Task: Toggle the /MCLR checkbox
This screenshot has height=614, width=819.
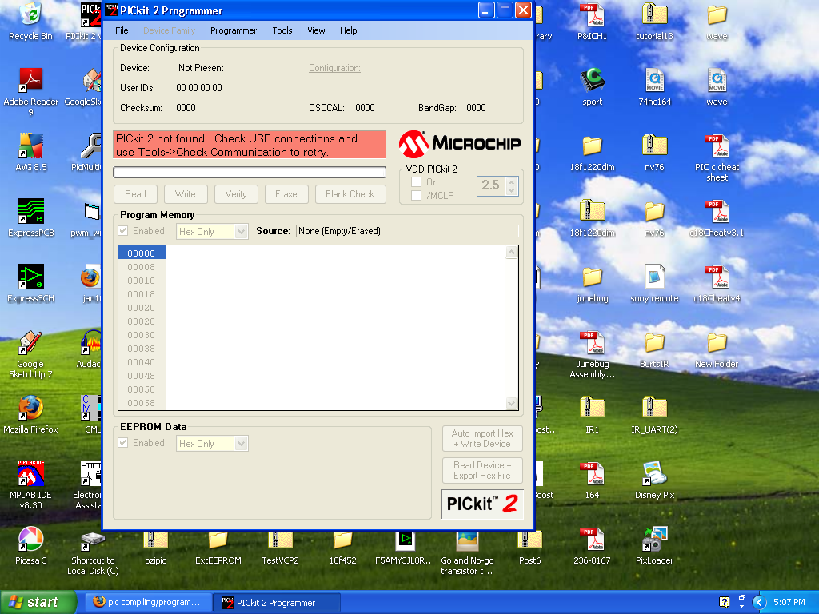Action: (416, 195)
